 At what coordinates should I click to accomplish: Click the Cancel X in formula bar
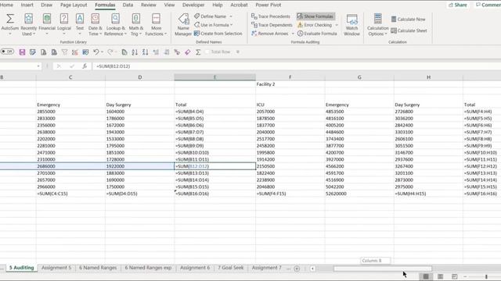coord(59,66)
